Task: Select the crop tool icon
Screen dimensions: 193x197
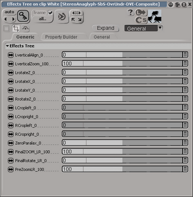Action: [x=16, y=29]
